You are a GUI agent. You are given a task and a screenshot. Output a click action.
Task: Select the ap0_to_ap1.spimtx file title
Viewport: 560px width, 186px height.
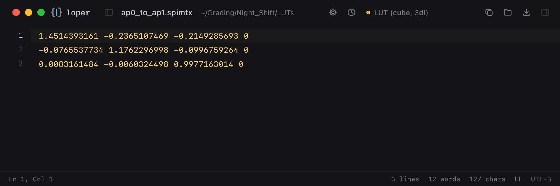pos(157,13)
